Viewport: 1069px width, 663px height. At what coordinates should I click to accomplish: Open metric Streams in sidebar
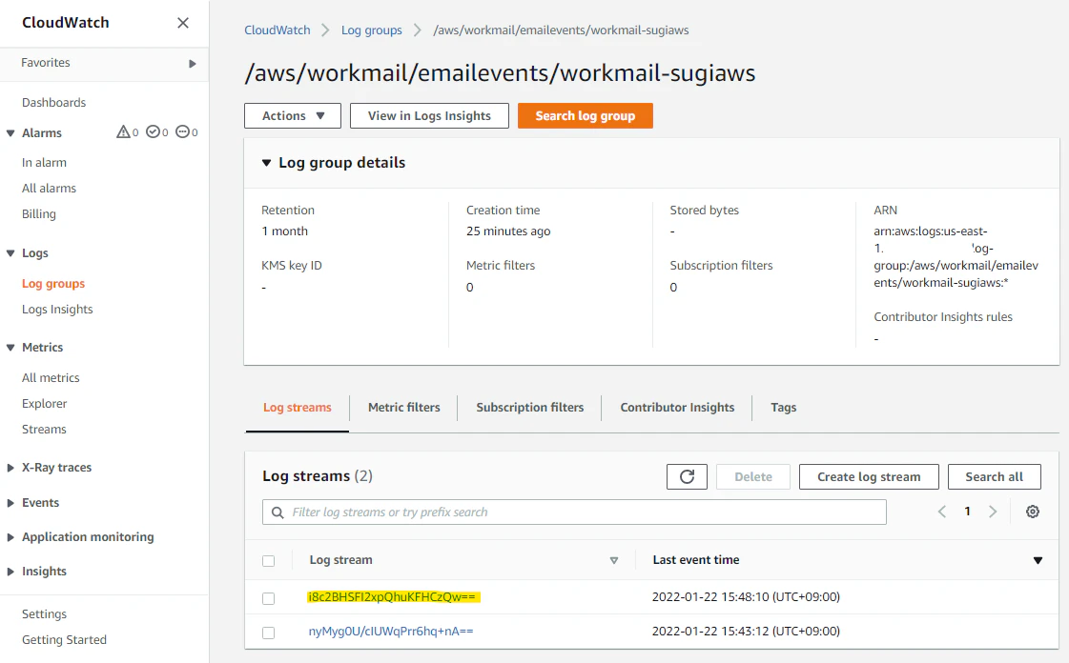pos(44,430)
